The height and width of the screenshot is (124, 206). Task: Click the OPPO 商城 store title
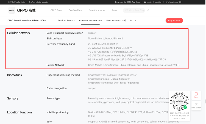[26, 10]
